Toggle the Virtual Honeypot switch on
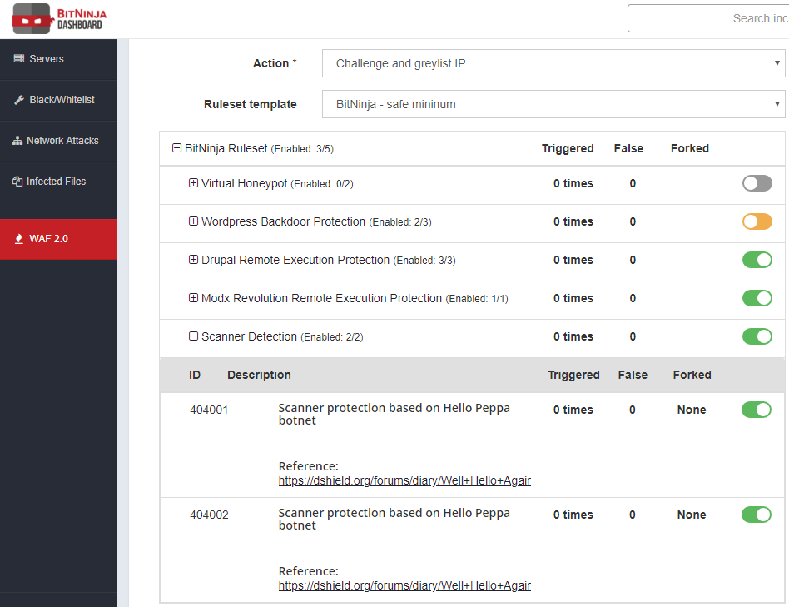789x607 pixels. [757, 183]
